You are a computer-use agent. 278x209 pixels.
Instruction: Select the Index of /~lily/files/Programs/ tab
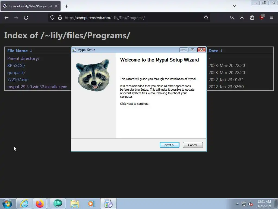coord(30,6)
